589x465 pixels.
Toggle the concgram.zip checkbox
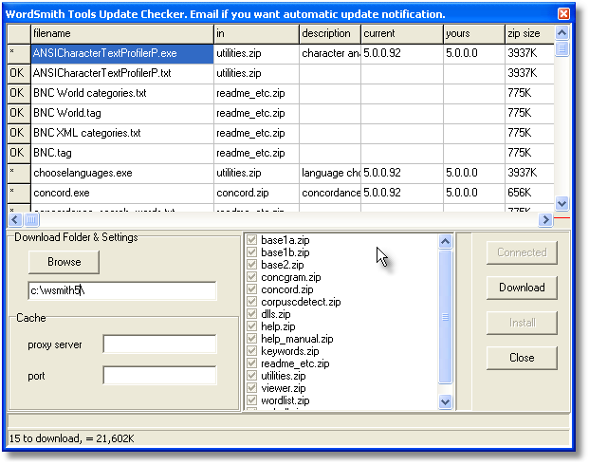(251, 277)
